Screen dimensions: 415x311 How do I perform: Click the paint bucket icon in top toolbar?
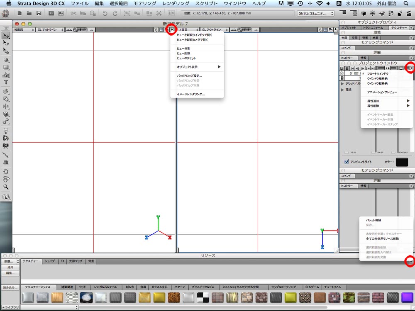point(400,13)
